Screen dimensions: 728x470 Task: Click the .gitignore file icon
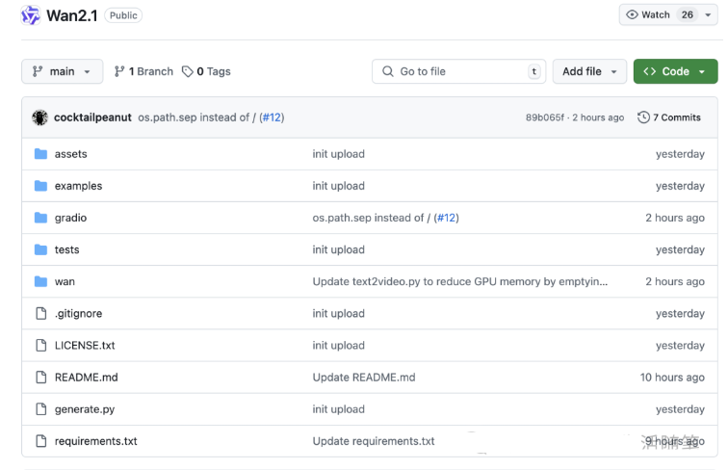(x=40, y=313)
